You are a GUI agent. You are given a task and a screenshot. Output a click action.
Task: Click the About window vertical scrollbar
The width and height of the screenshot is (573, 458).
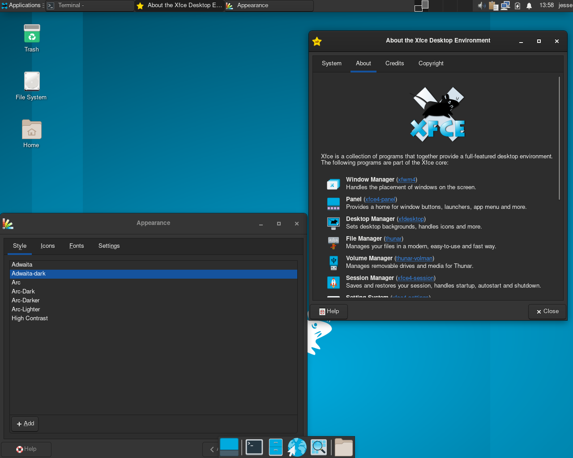pyautogui.click(x=559, y=138)
